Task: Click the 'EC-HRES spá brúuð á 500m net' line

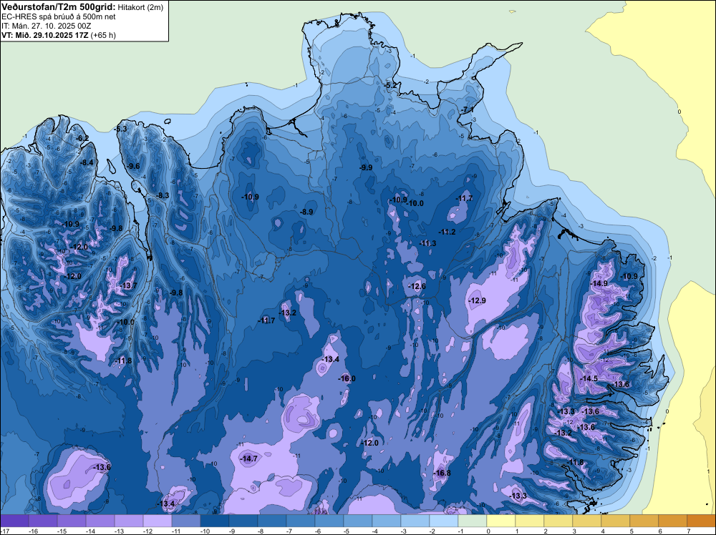Action: (x=59, y=16)
